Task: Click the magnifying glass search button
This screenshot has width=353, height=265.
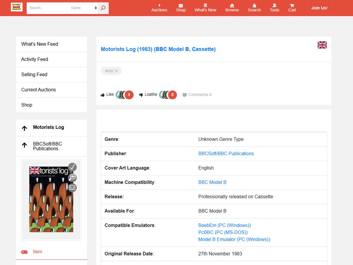Action: 103,8
